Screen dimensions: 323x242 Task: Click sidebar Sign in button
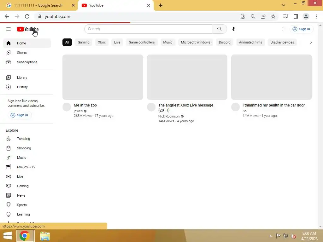[20, 115]
